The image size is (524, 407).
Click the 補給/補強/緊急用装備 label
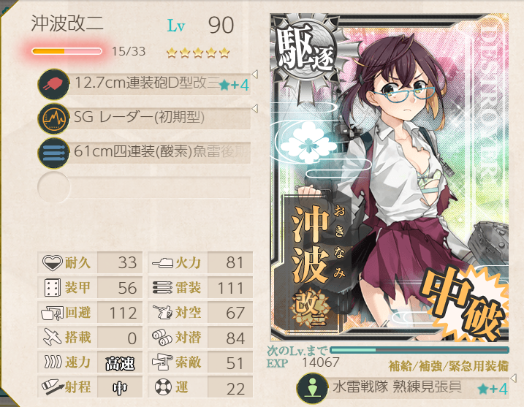[x=449, y=366]
